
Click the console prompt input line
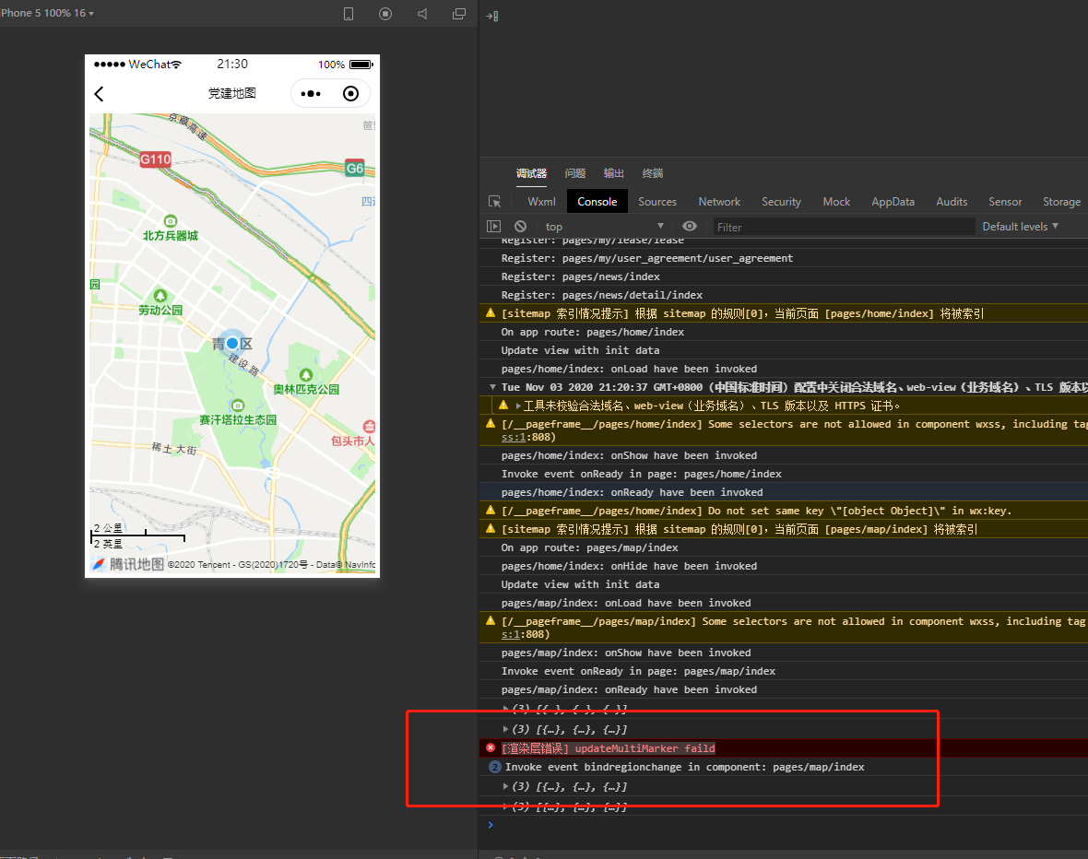point(784,825)
